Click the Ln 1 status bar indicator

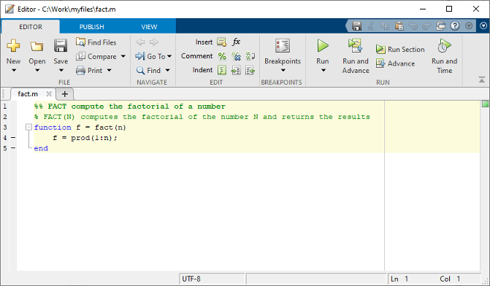coord(399,279)
